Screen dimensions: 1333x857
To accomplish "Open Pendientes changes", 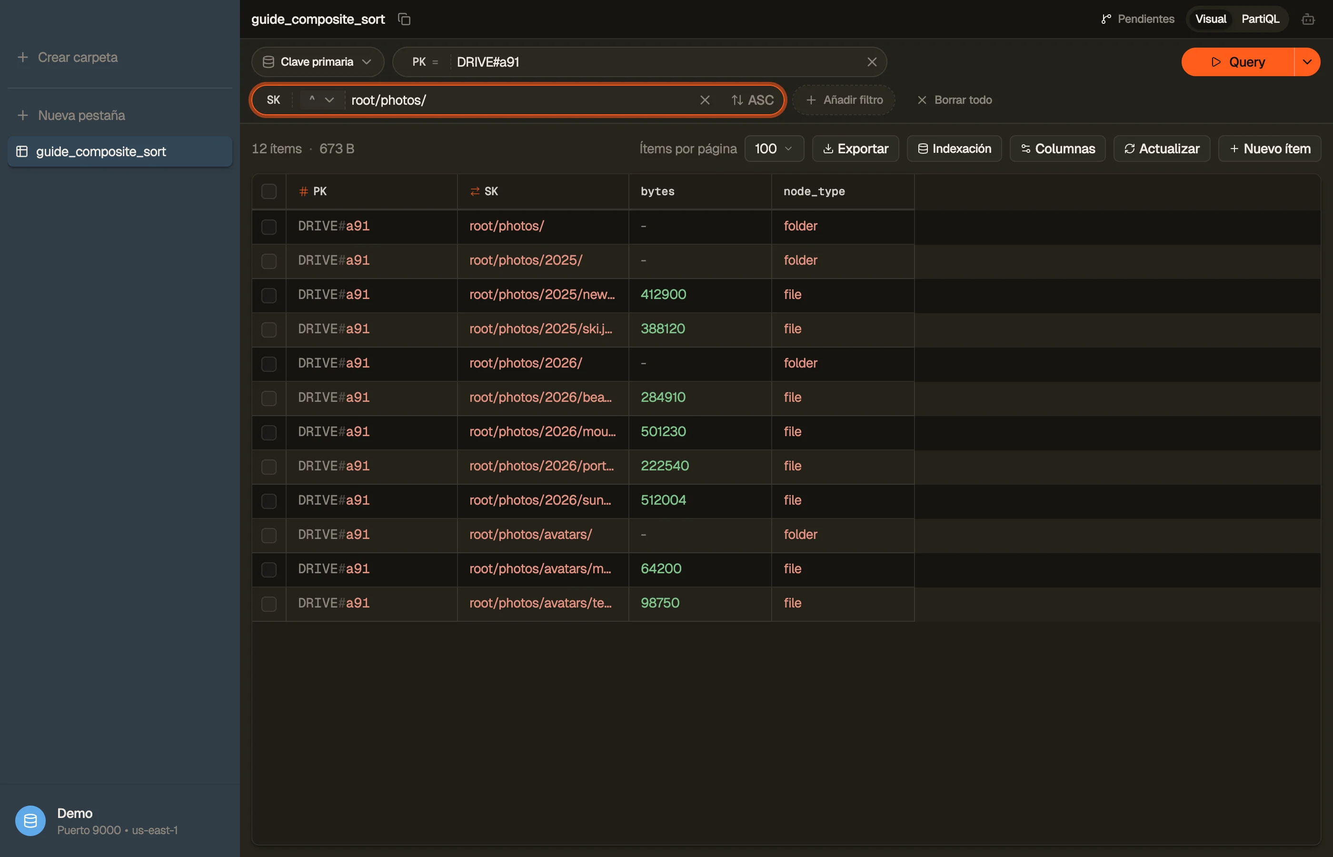I will point(1137,19).
